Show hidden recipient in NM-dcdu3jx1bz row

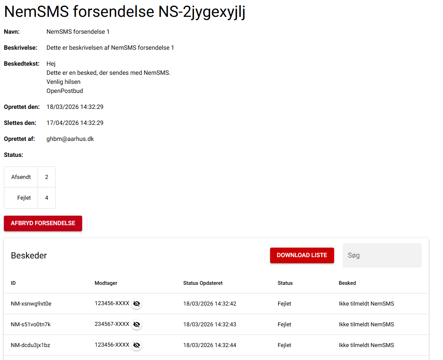(x=137, y=345)
